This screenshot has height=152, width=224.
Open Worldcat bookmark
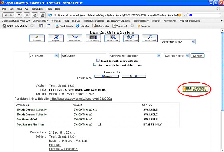point(56,21)
